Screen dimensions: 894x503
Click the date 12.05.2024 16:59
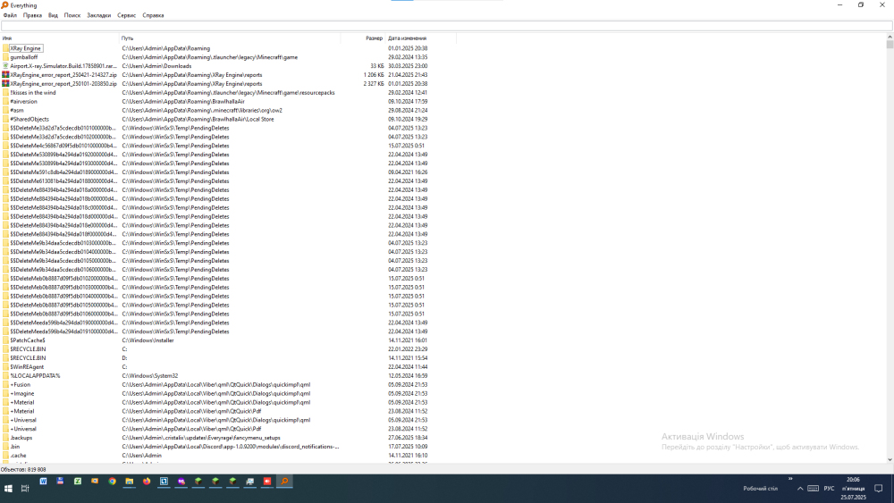click(408, 375)
